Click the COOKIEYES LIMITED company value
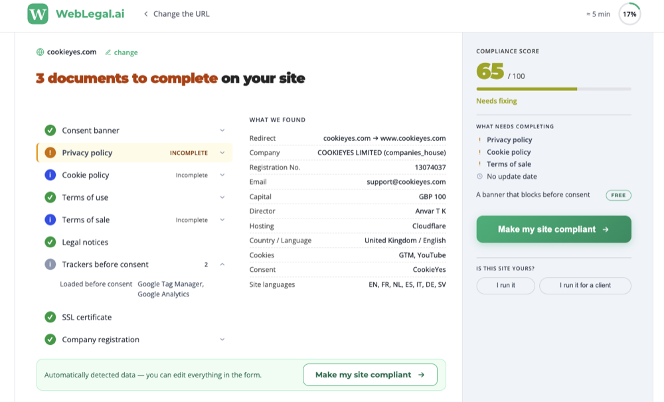This screenshot has height=402, width=664. coord(382,153)
